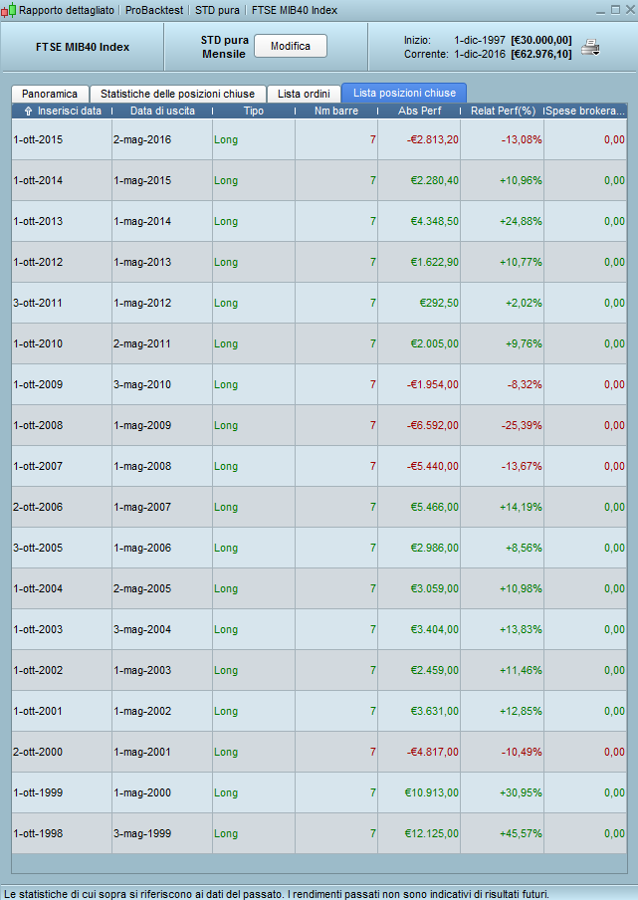Select entry date 1-ott-2009
Viewport: 638px width, 900px height.
pyautogui.click(x=38, y=384)
